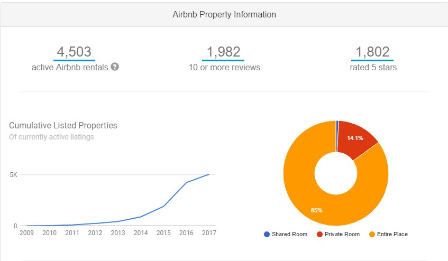
Task: Click the 2016 x-axis label
Action: pos(186,233)
